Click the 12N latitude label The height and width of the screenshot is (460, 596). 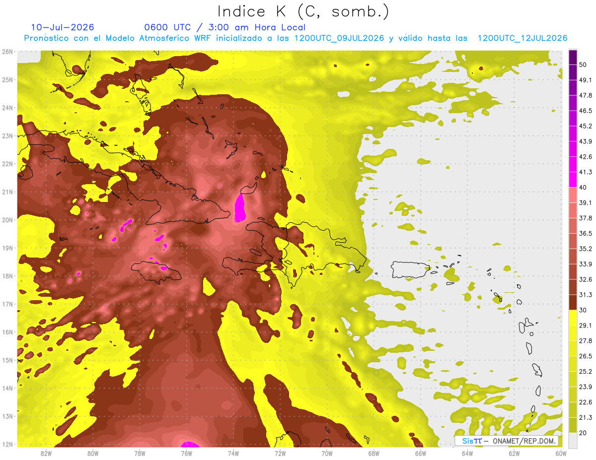click(7, 444)
